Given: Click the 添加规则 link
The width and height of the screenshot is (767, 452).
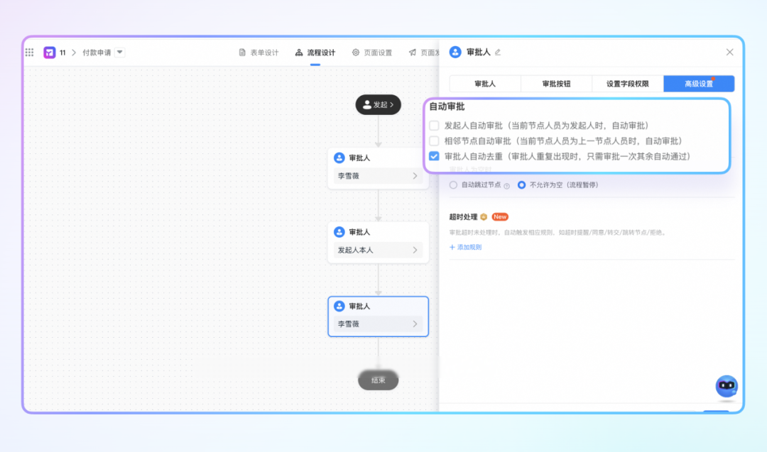Looking at the screenshot, I should [x=465, y=247].
